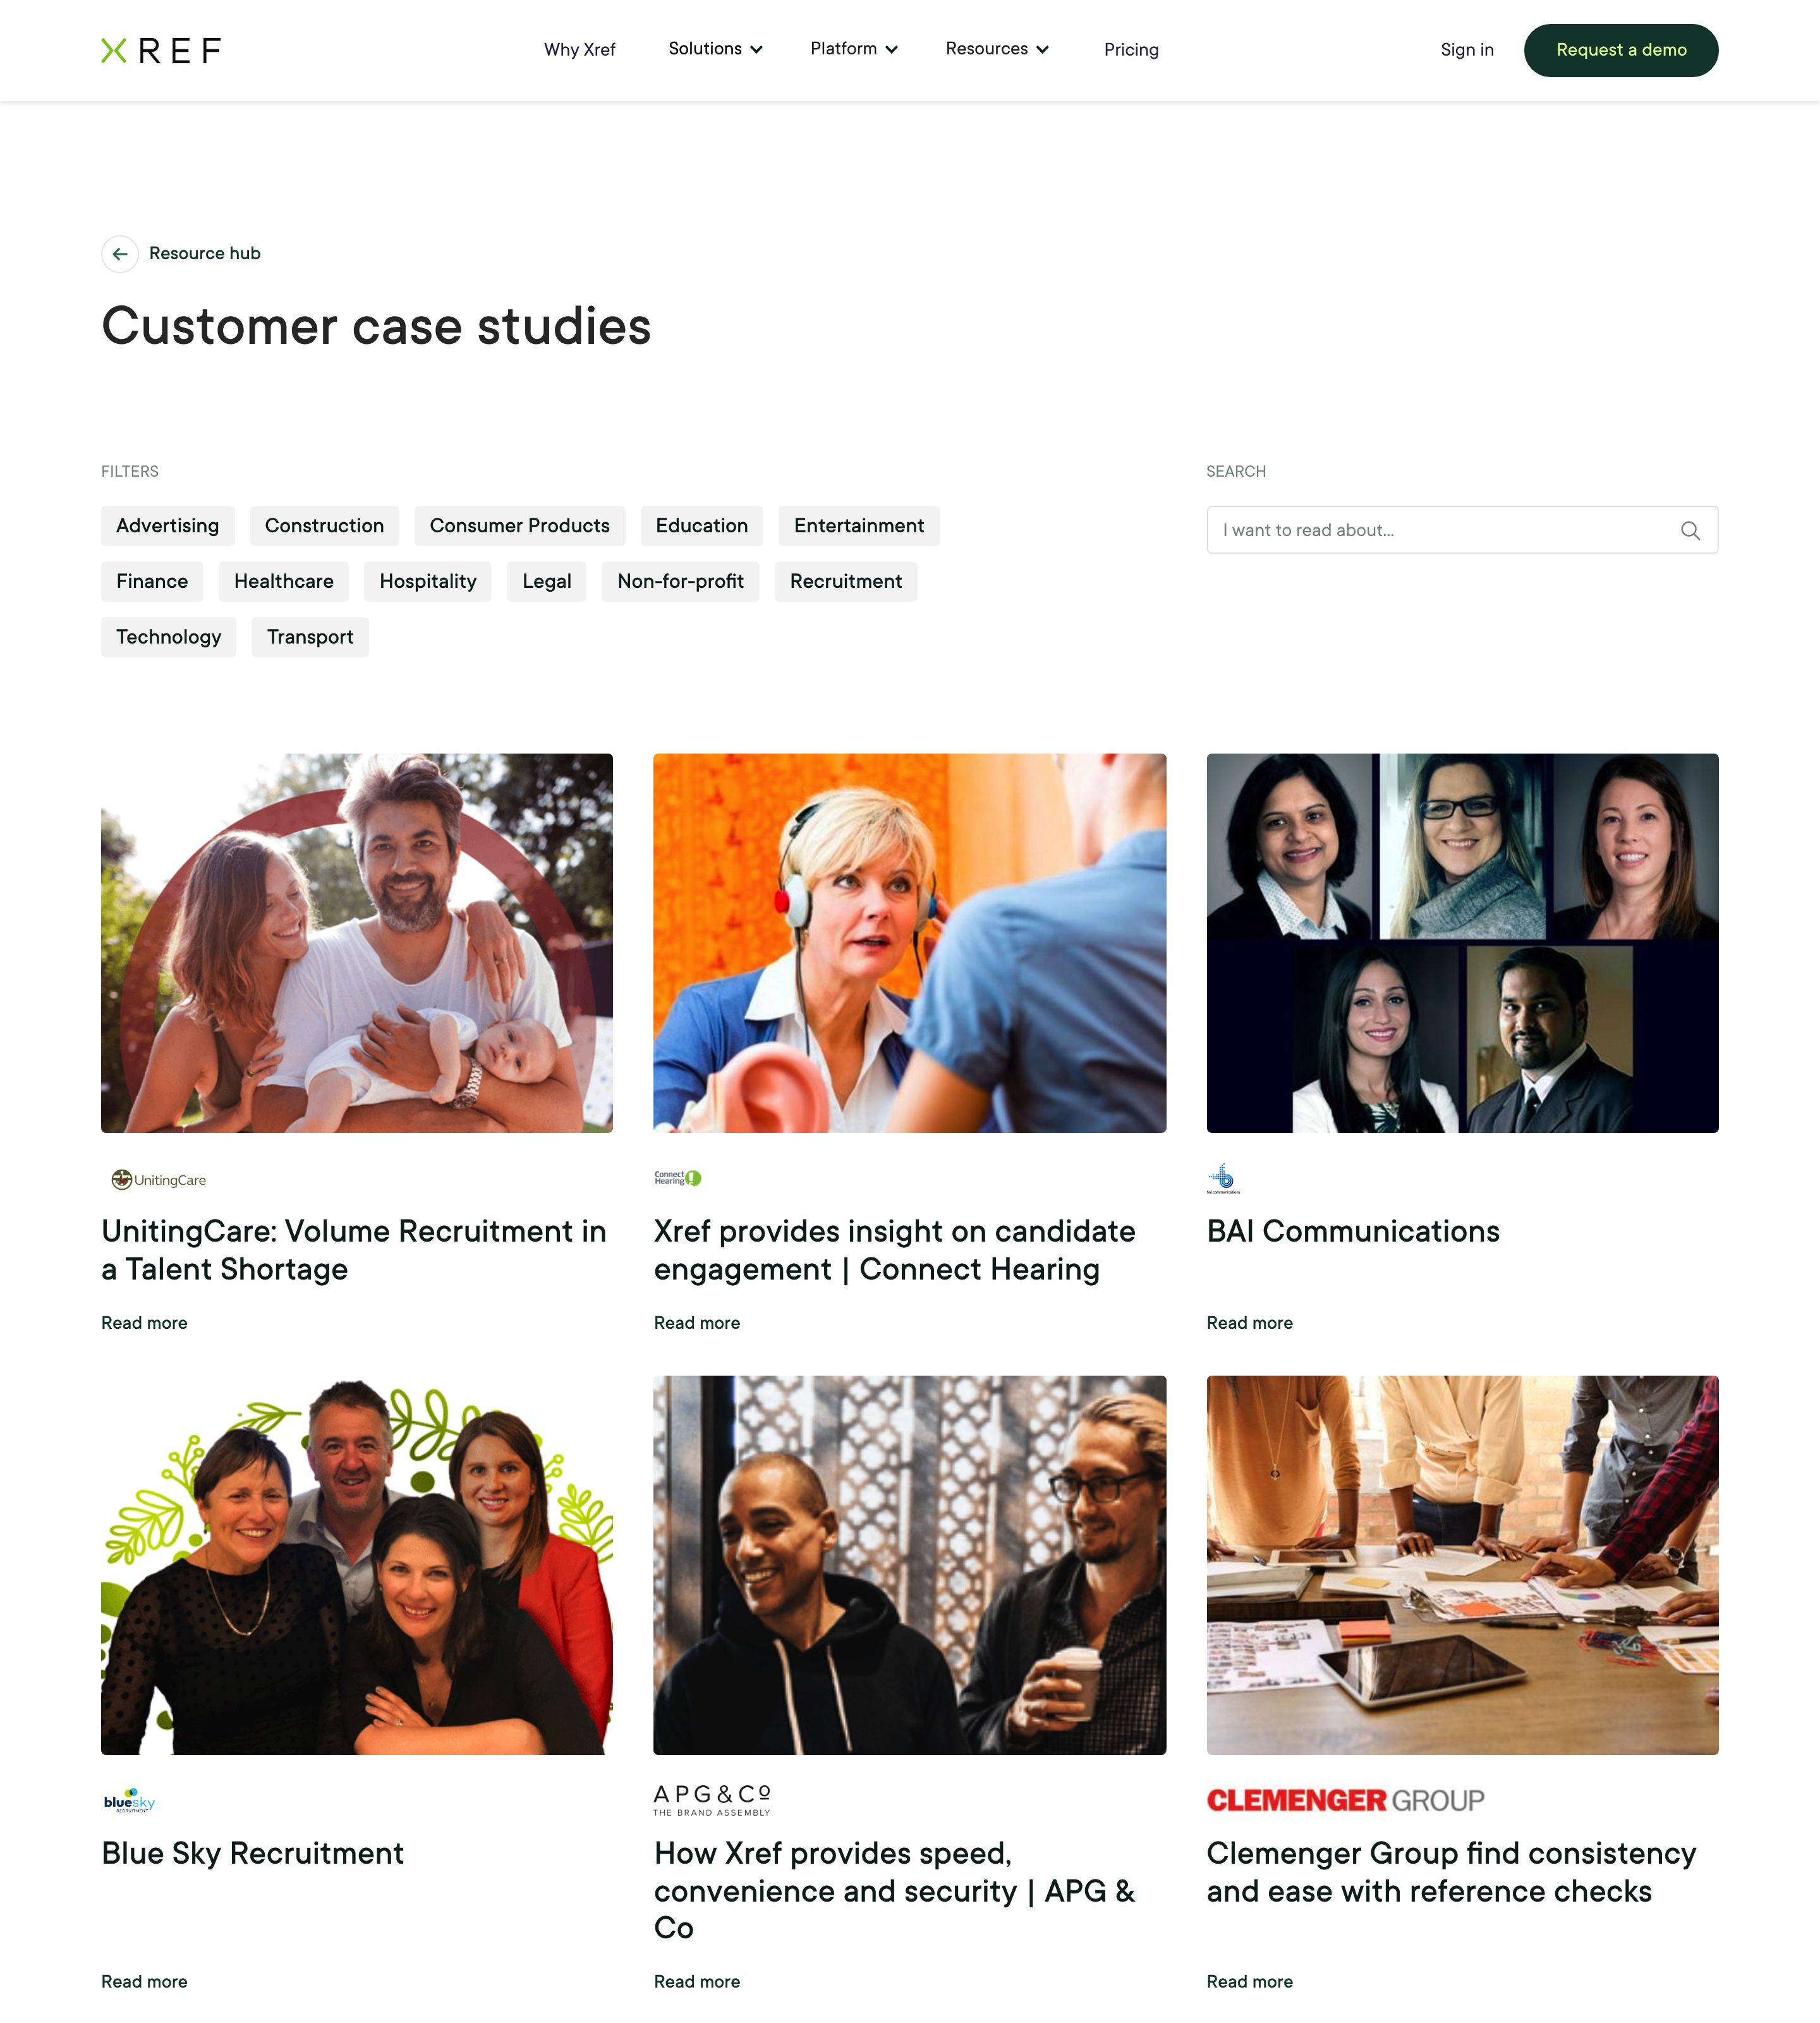Click the Clemenger Group logo

point(1345,1800)
